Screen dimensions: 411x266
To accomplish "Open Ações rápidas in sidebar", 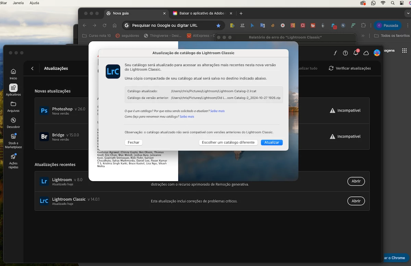I will click(13, 161).
